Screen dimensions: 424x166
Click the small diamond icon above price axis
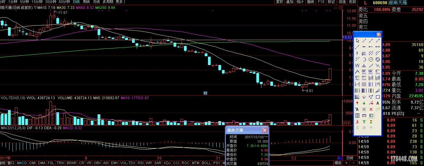(x=335, y=8)
